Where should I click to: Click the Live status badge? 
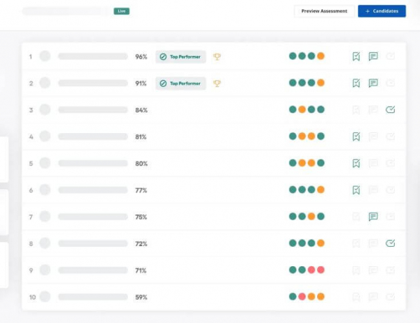point(121,11)
